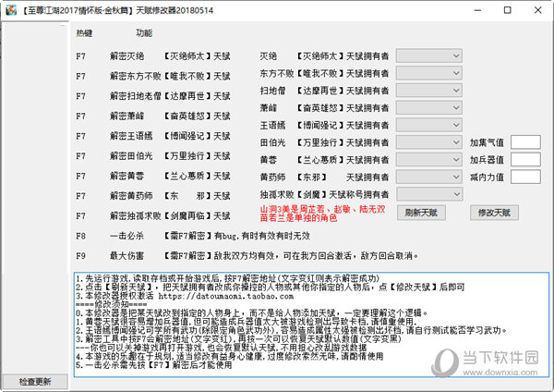Expand 兰心蕙质 talent owner combo box
554x392 pixels.
[x=428, y=160]
